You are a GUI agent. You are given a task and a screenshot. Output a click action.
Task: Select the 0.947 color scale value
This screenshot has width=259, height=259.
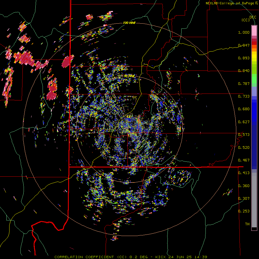tap(244, 45)
